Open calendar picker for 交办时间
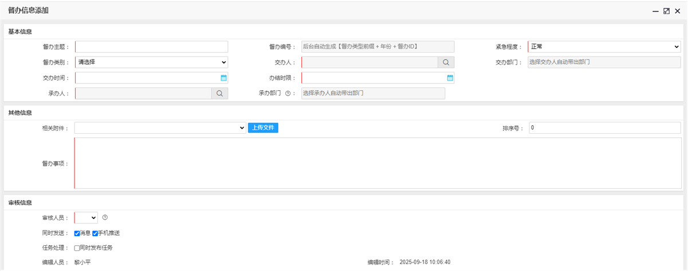 click(x=223, y=78)
